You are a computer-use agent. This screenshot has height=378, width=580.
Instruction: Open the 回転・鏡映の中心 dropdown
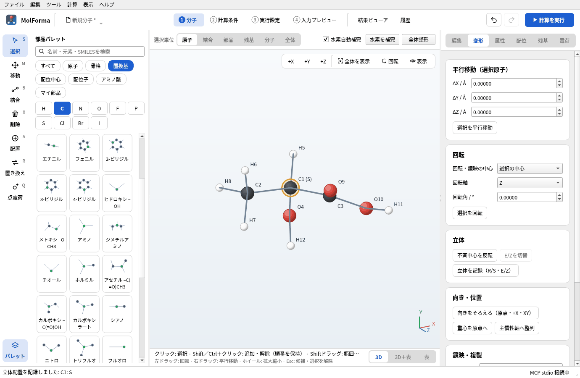coord(530,168)
